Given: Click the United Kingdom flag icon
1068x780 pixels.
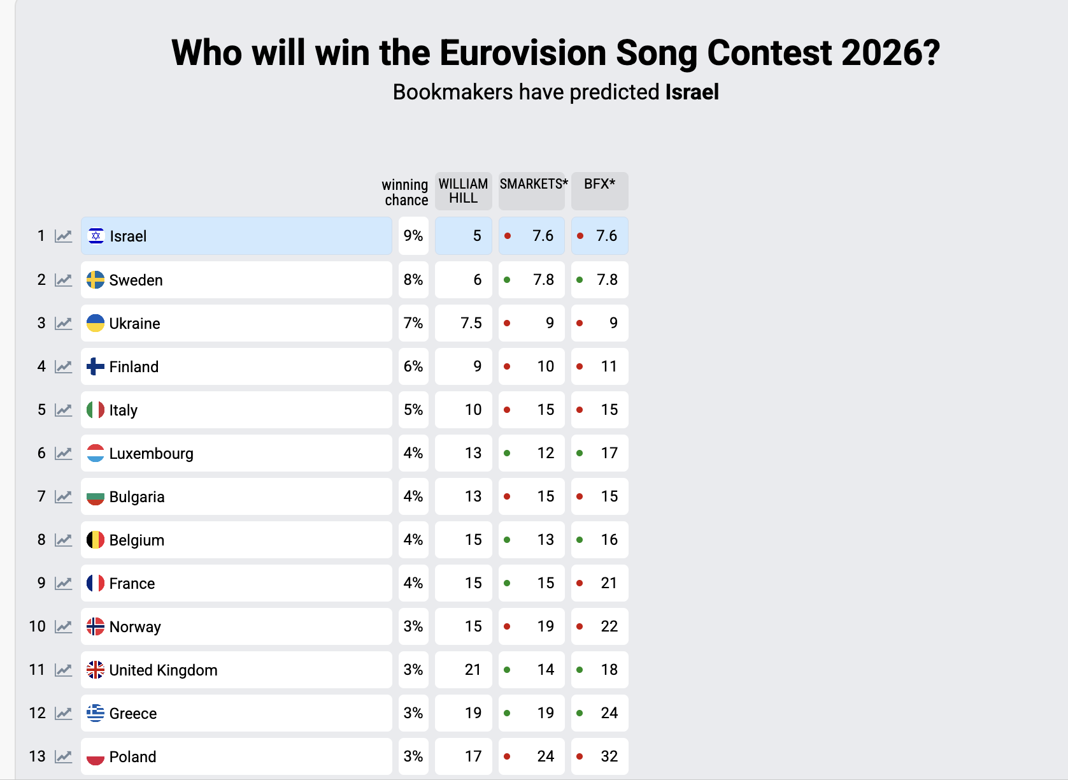Looking at the screenshot, I should click(96, 670).
